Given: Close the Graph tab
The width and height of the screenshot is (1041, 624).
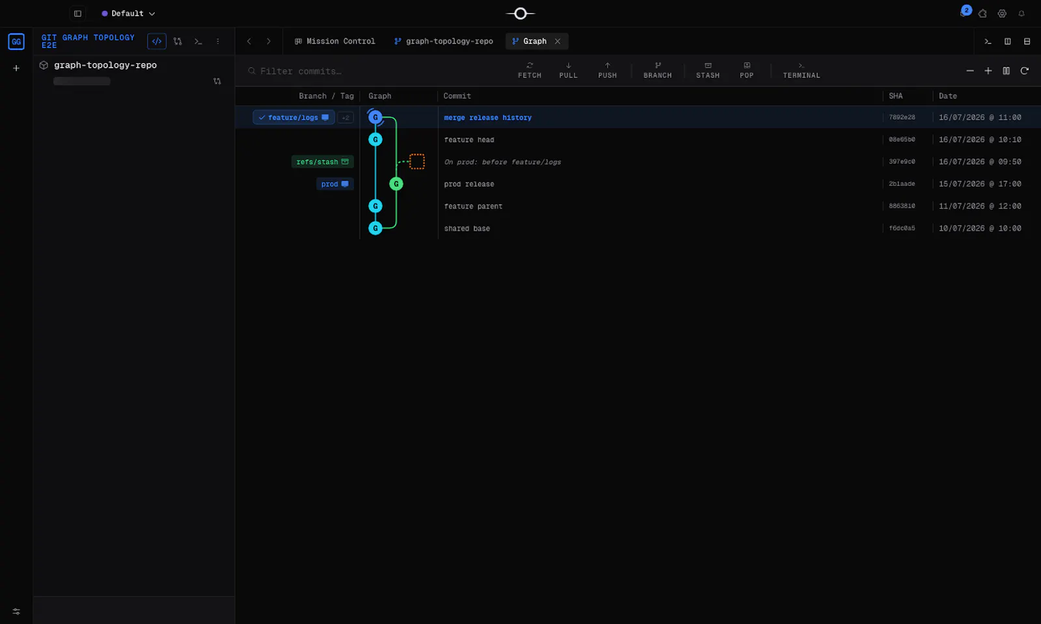Looking at the screenshot, I should (x=558, y=41).
